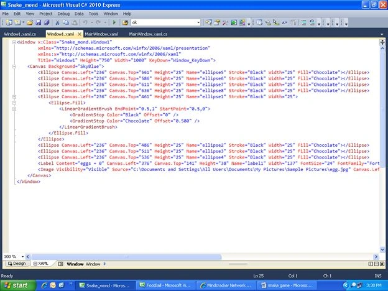Collapse the design pane icon at bottom right
The height and width of the screenshot is (291, 388).
click(x=382, y=264)
